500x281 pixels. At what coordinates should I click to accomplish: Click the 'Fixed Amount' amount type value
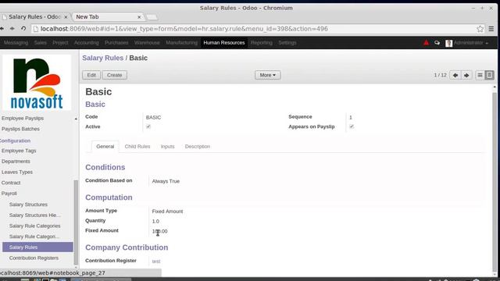167,212
